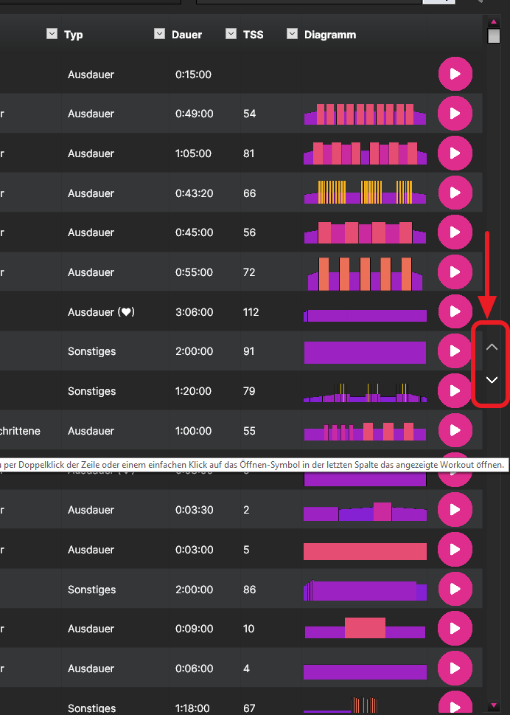This screenshot has height=715, width=510.
Task: Sort by the Typ column header
Action: click(73, 35)
